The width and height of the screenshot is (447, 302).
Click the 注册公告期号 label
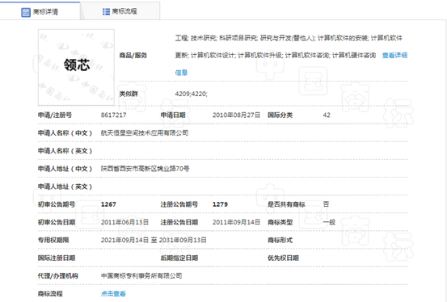click(179, 204)
